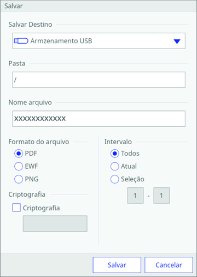
Task: Click the USB drive icon in destination box
Action: point(21,41)
